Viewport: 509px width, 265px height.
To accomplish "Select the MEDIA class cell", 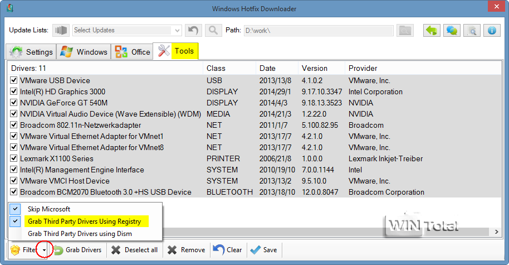I will point(218,114).
